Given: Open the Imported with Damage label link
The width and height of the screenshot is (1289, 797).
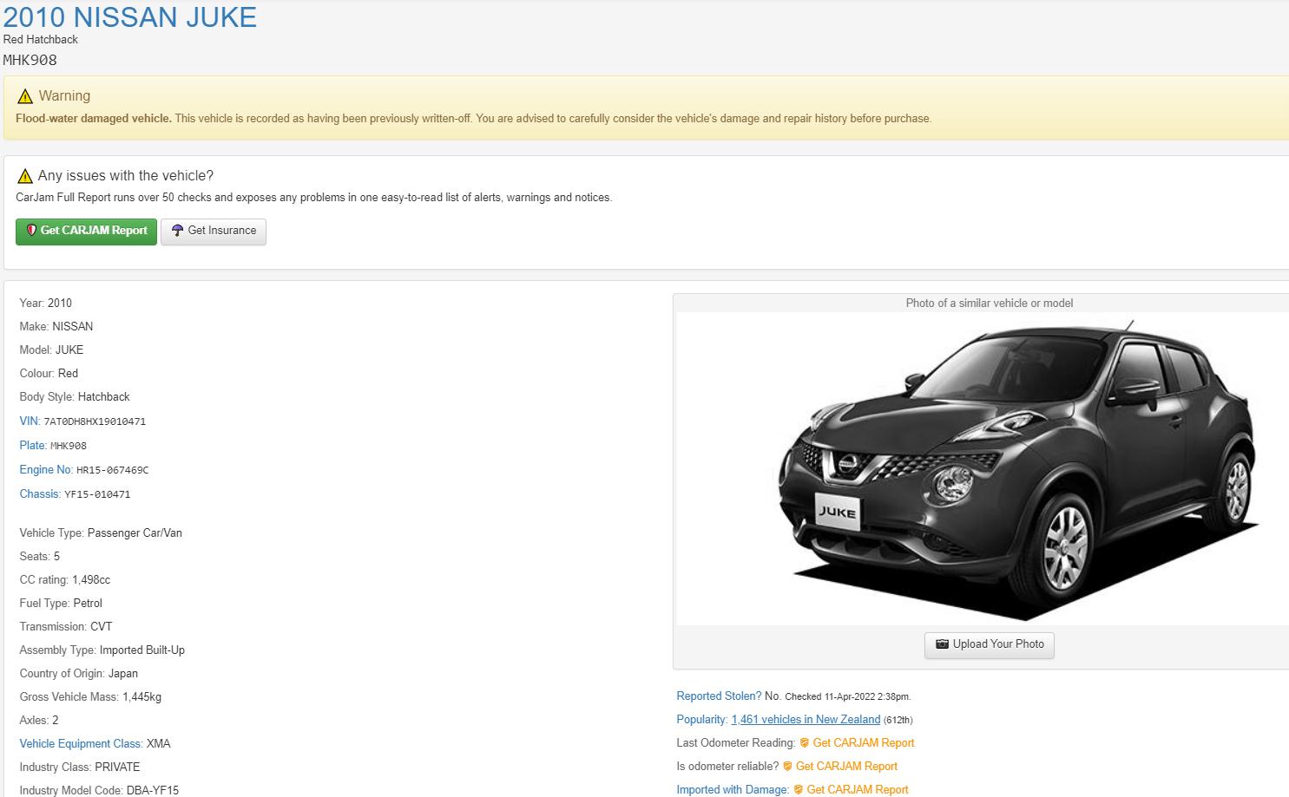Looking at the screenshot, I should click(732, 790).
